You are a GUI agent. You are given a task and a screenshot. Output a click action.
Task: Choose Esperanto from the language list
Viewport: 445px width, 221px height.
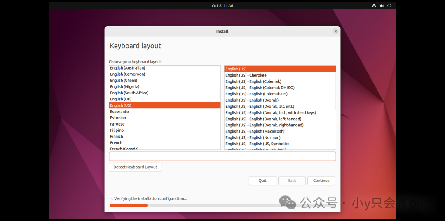pos(119,112)
